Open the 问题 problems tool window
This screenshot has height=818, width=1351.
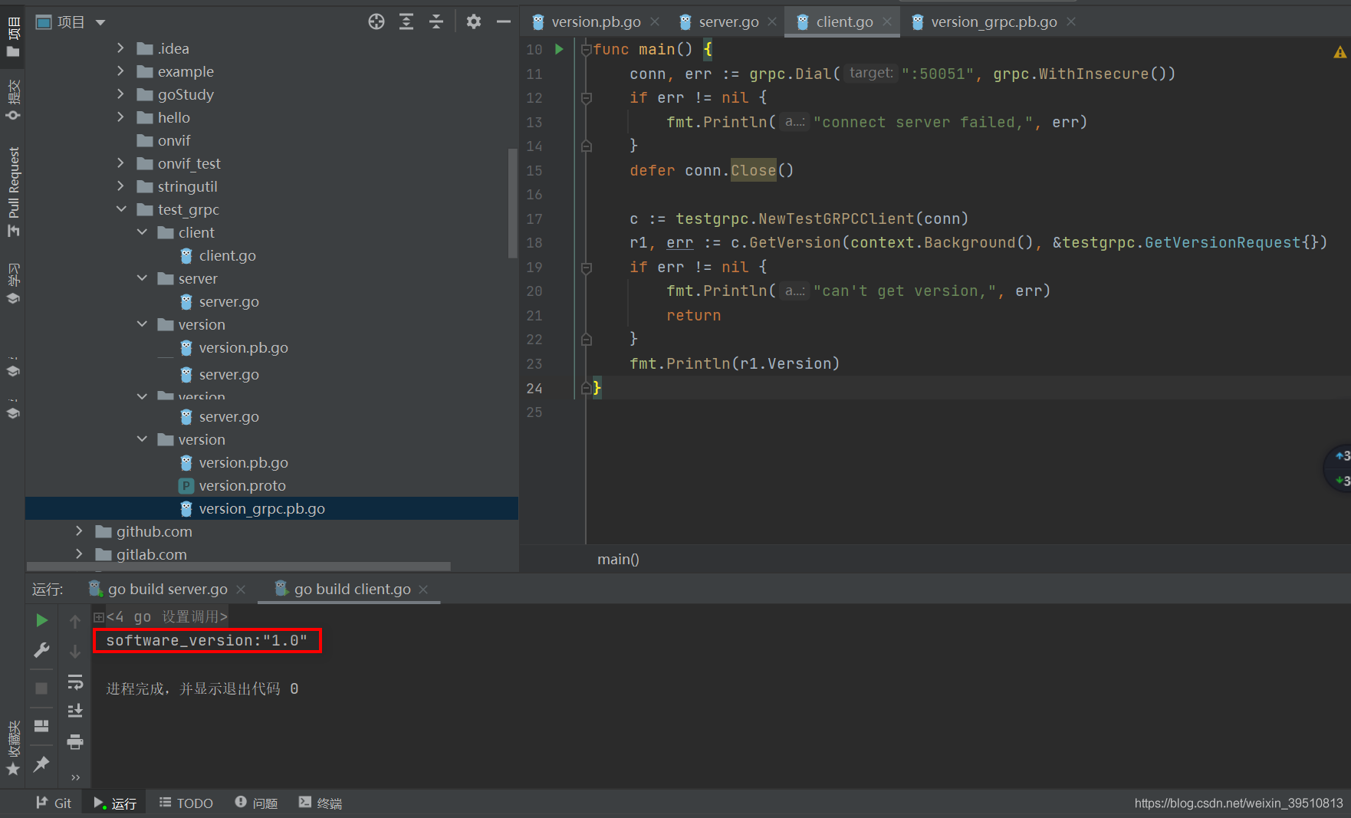(x=256, y=803)
